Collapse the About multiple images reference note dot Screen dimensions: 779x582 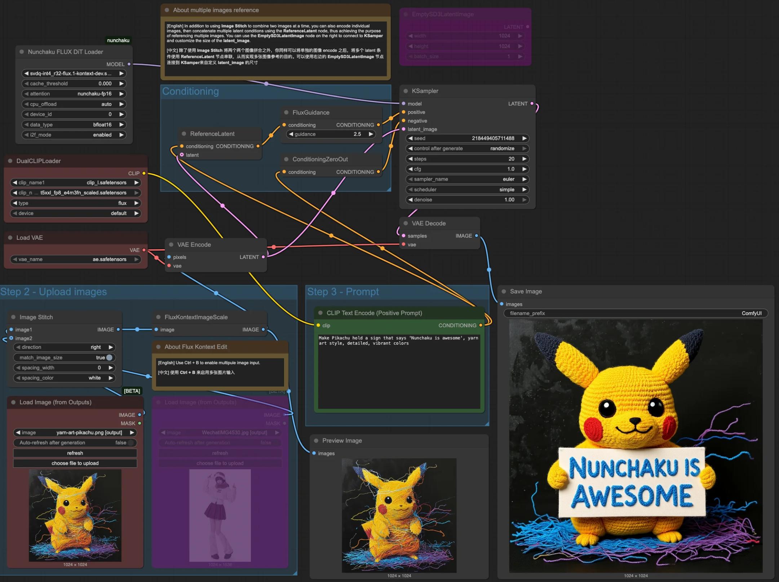click(167, 10)
